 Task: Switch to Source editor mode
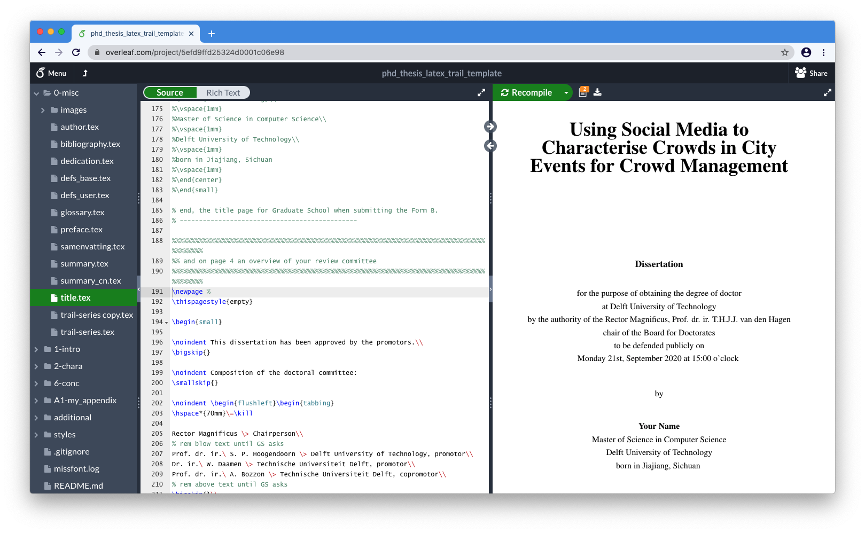(x=170, y=92)
